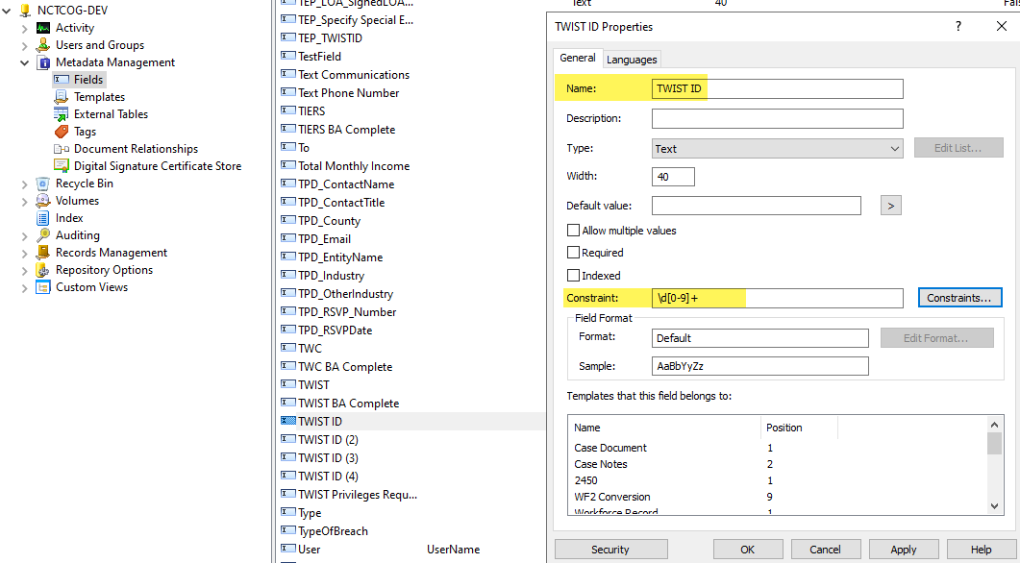Click the templates list scrollbar down arrow
The height and width of the screenshot is (563, 1020).
[x=994, y=505]
